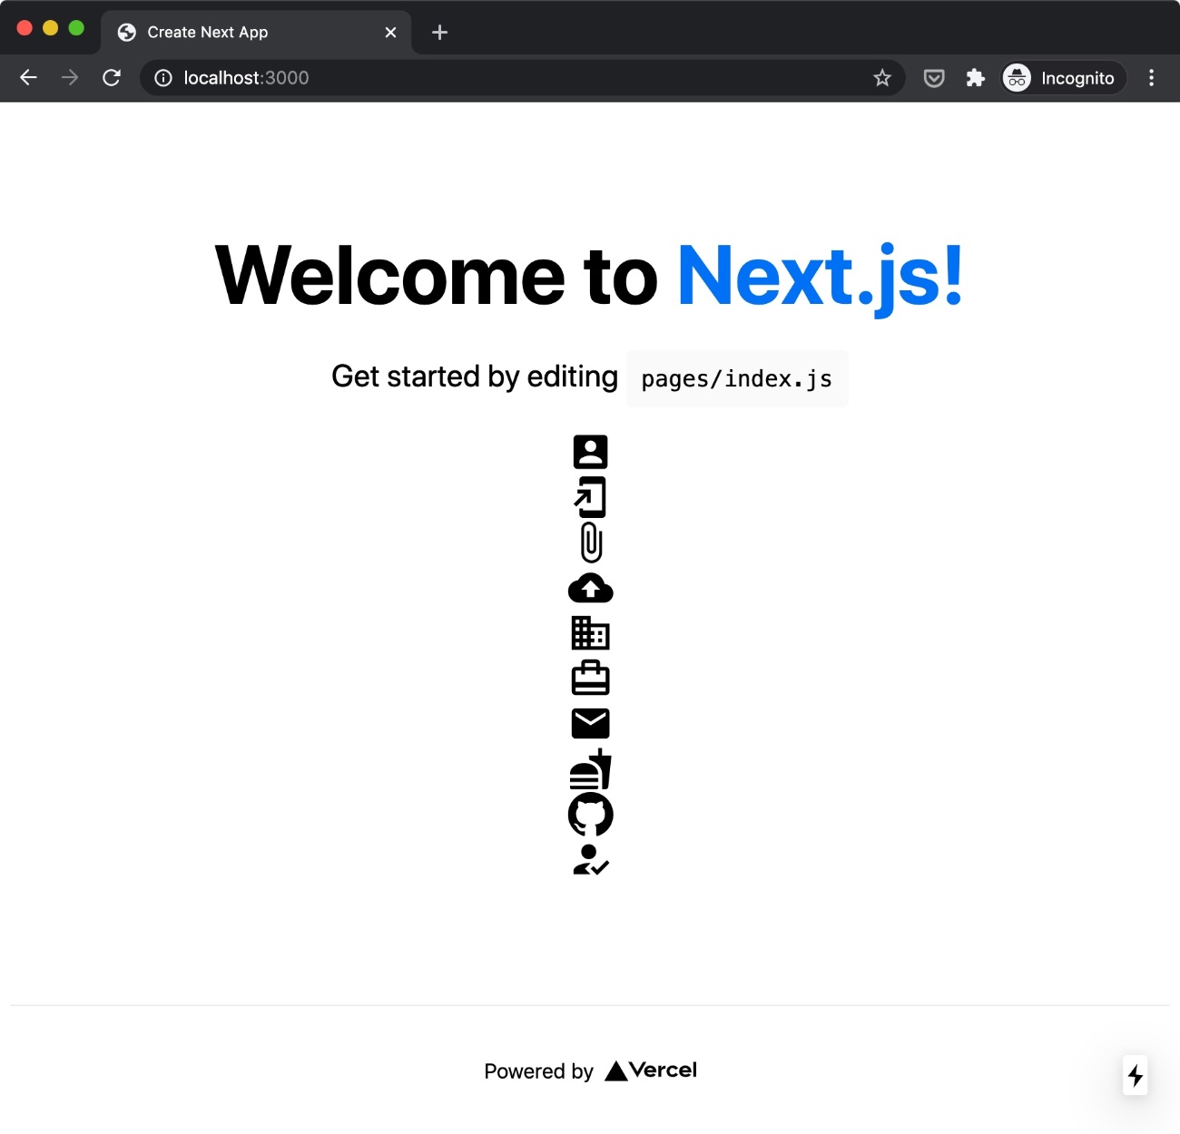Open the Pocket extension icon

[934, 78]
